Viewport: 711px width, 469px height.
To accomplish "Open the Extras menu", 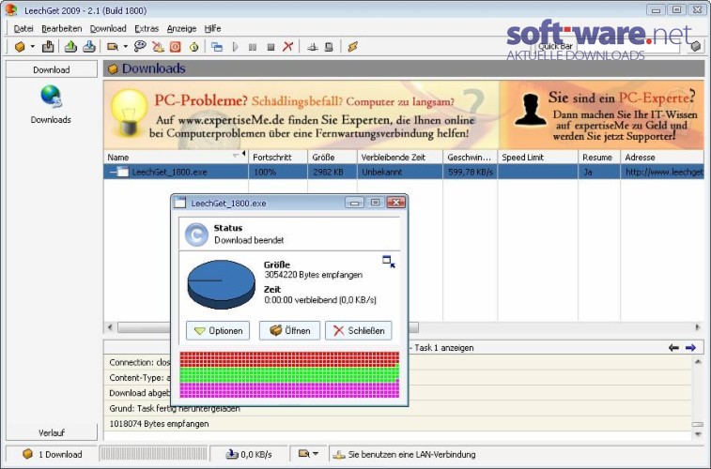I will coord(147,28).
